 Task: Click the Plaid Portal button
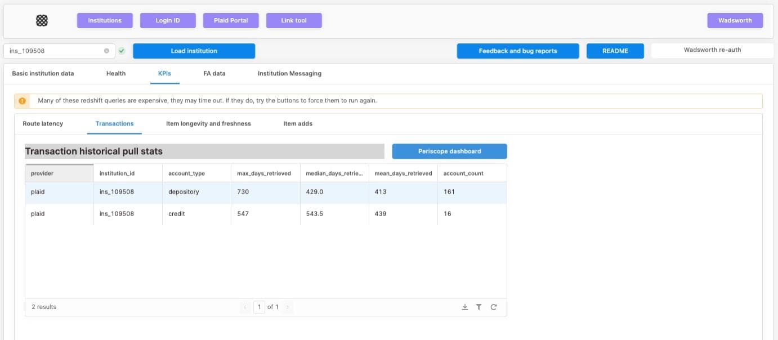231,21
